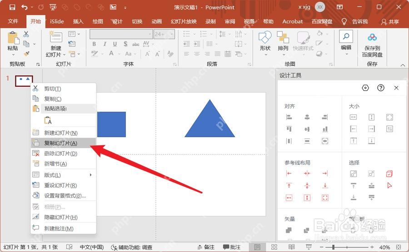The width and height of the screenshot is (409, 252).
Task: Click the zoom in plus button
Action: [372, 247]
